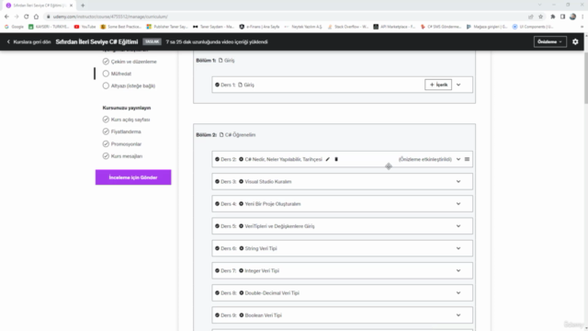Select the Kurs açılış sayfası step
The width and height of the screenshot is (588, 331).
[126, 120]
